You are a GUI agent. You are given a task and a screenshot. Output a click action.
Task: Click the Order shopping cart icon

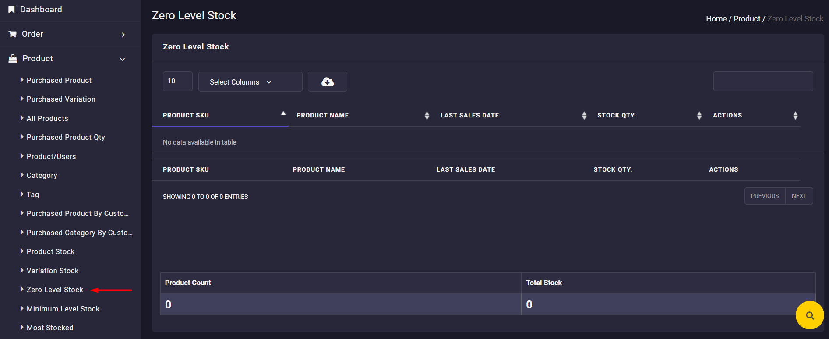pos(13,34)
